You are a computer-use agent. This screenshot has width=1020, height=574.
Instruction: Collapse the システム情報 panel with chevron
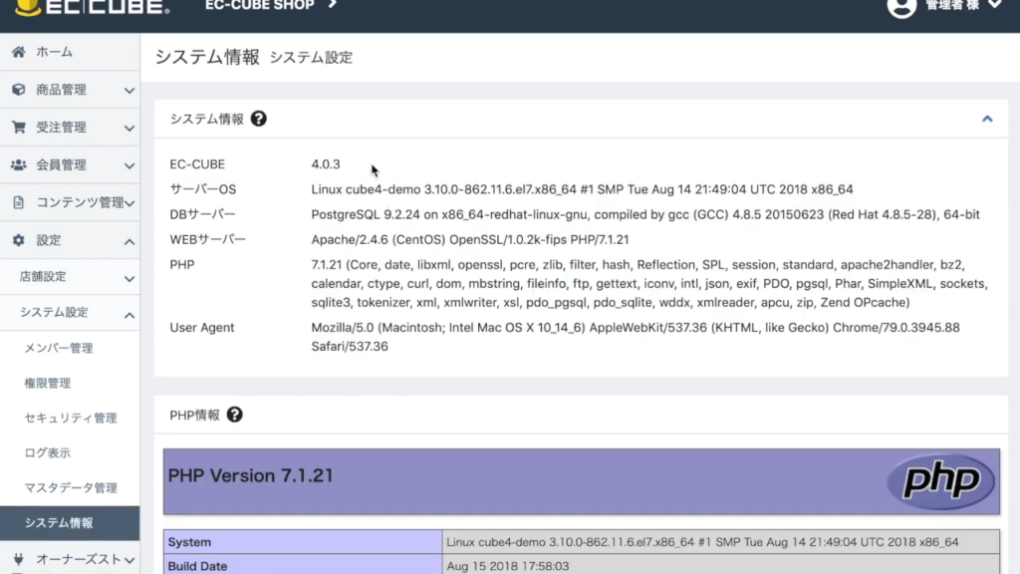(x=987, y=119)
